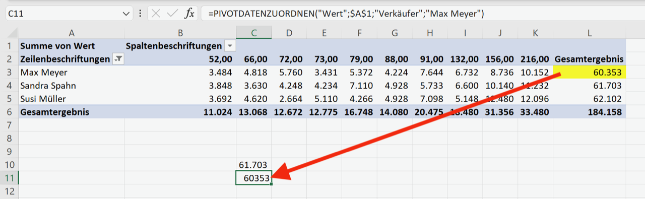Select row 1 header
Image resolution: width=645 pixels, height=199 pixels.
tap(9, 46)
